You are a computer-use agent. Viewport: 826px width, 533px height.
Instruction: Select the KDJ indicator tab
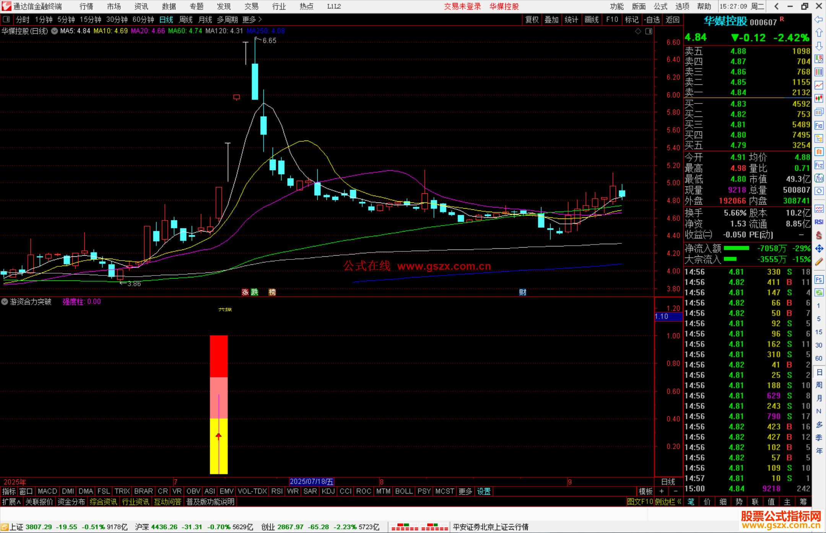[328, 491]
